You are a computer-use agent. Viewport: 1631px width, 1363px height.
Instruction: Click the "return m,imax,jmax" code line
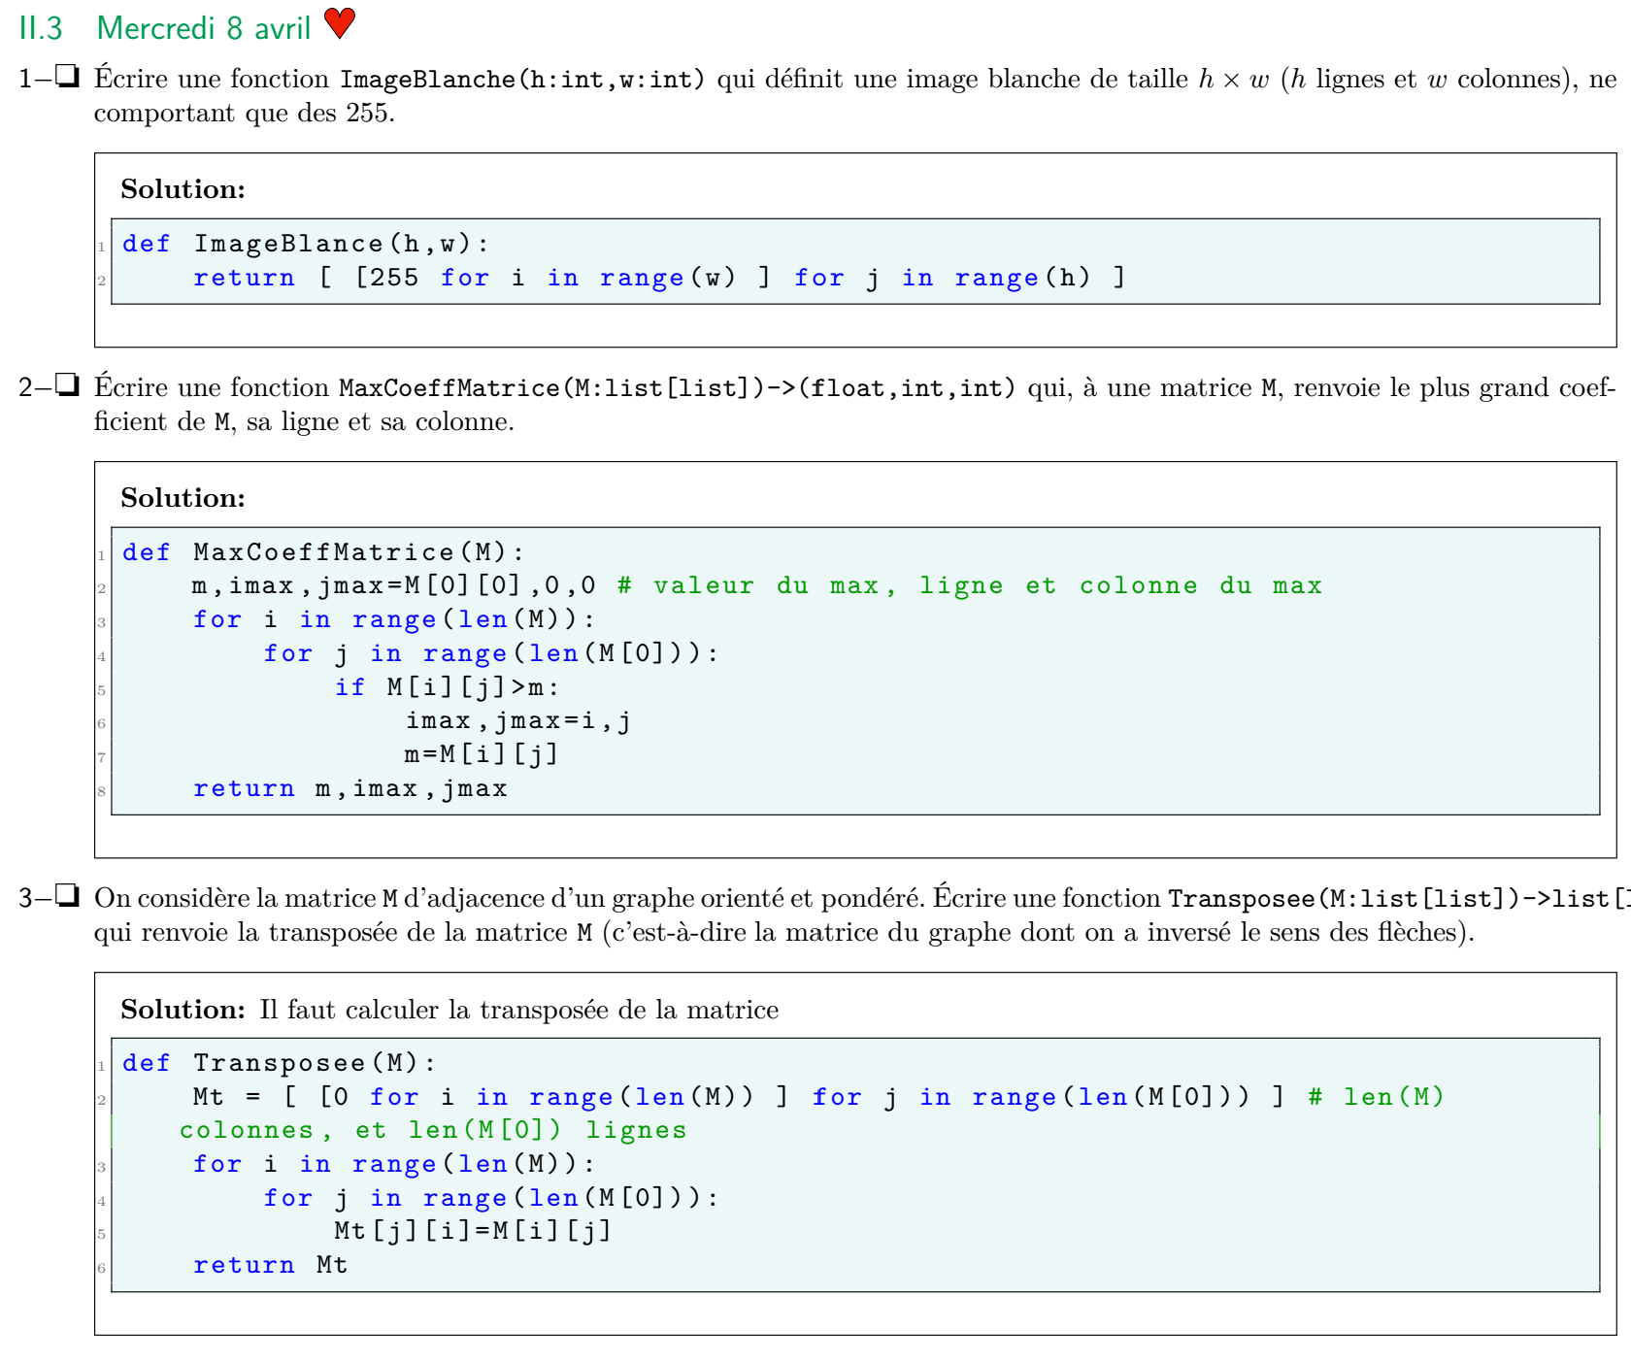(349, 788)
